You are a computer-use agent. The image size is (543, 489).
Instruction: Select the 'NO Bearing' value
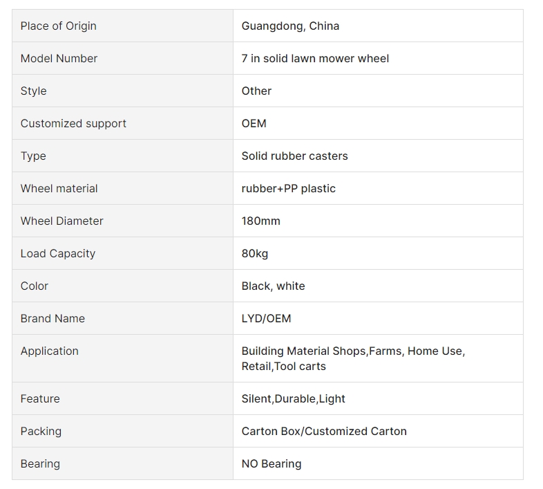click(271, 463)
